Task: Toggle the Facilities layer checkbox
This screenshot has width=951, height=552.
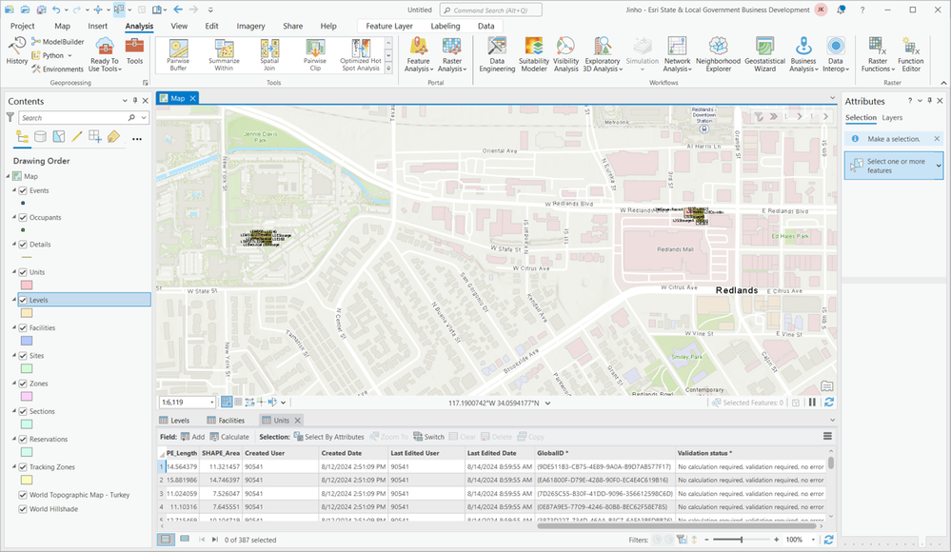Action: [23, 327]
